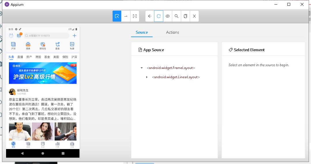Screen dimensions: 311x164
Task: Open the post text about 原金立董事长刘立荣
Action: coord(43,109)
